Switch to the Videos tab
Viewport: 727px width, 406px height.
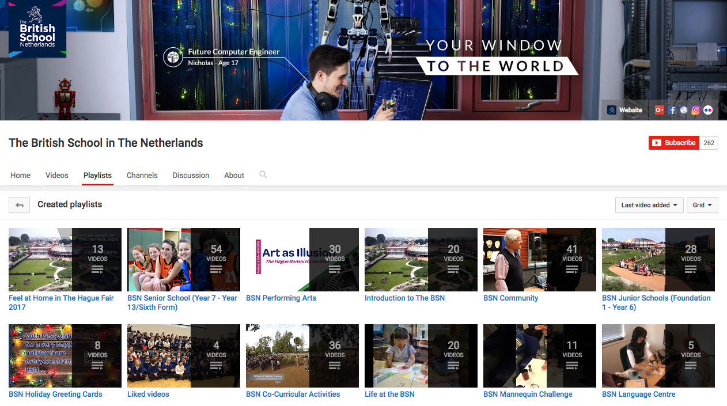[x=57, y=175]
